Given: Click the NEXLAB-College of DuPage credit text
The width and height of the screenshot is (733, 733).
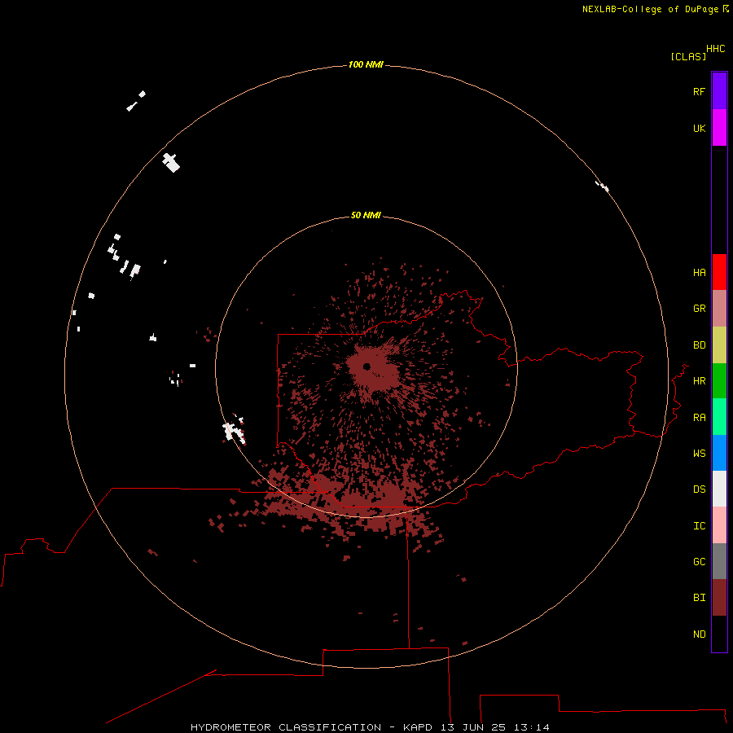Looking at the screenshot, I should tap(650, 9).
